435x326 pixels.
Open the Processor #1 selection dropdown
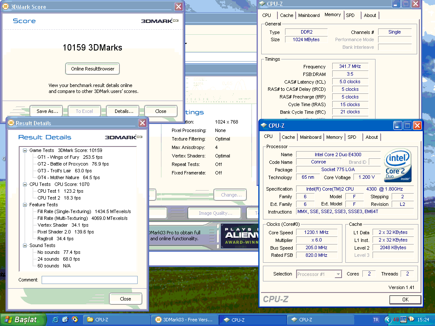[338, 274]
